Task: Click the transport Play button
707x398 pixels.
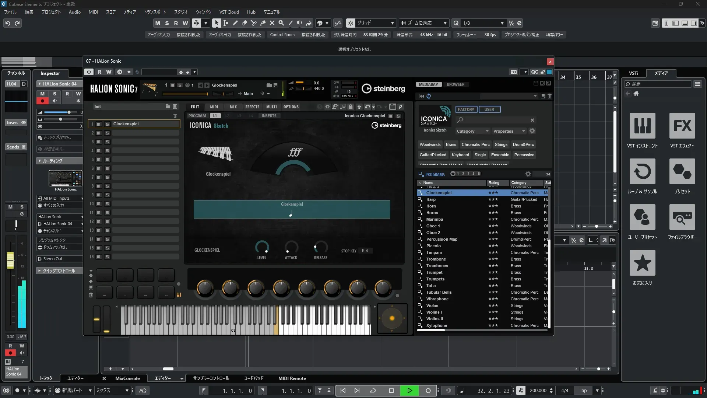Action: [x=409, y=391]
